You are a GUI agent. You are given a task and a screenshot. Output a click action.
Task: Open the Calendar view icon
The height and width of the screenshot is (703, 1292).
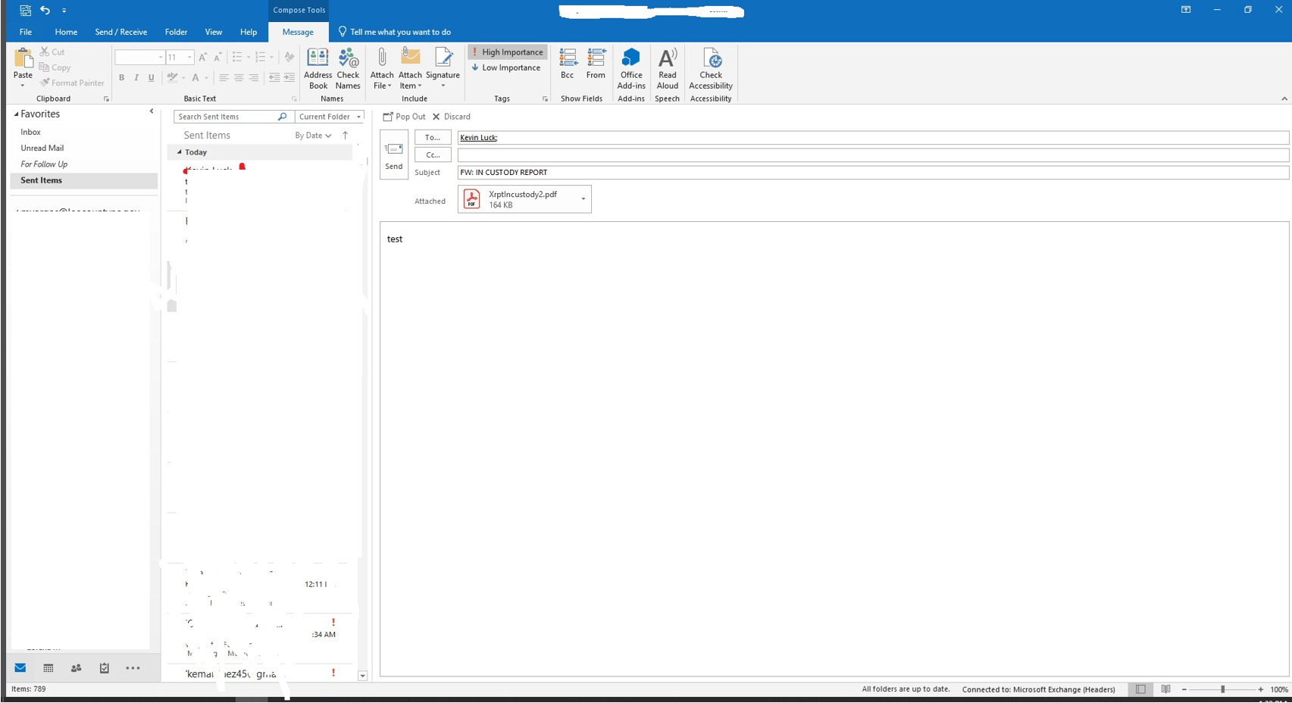coord(48,668)
